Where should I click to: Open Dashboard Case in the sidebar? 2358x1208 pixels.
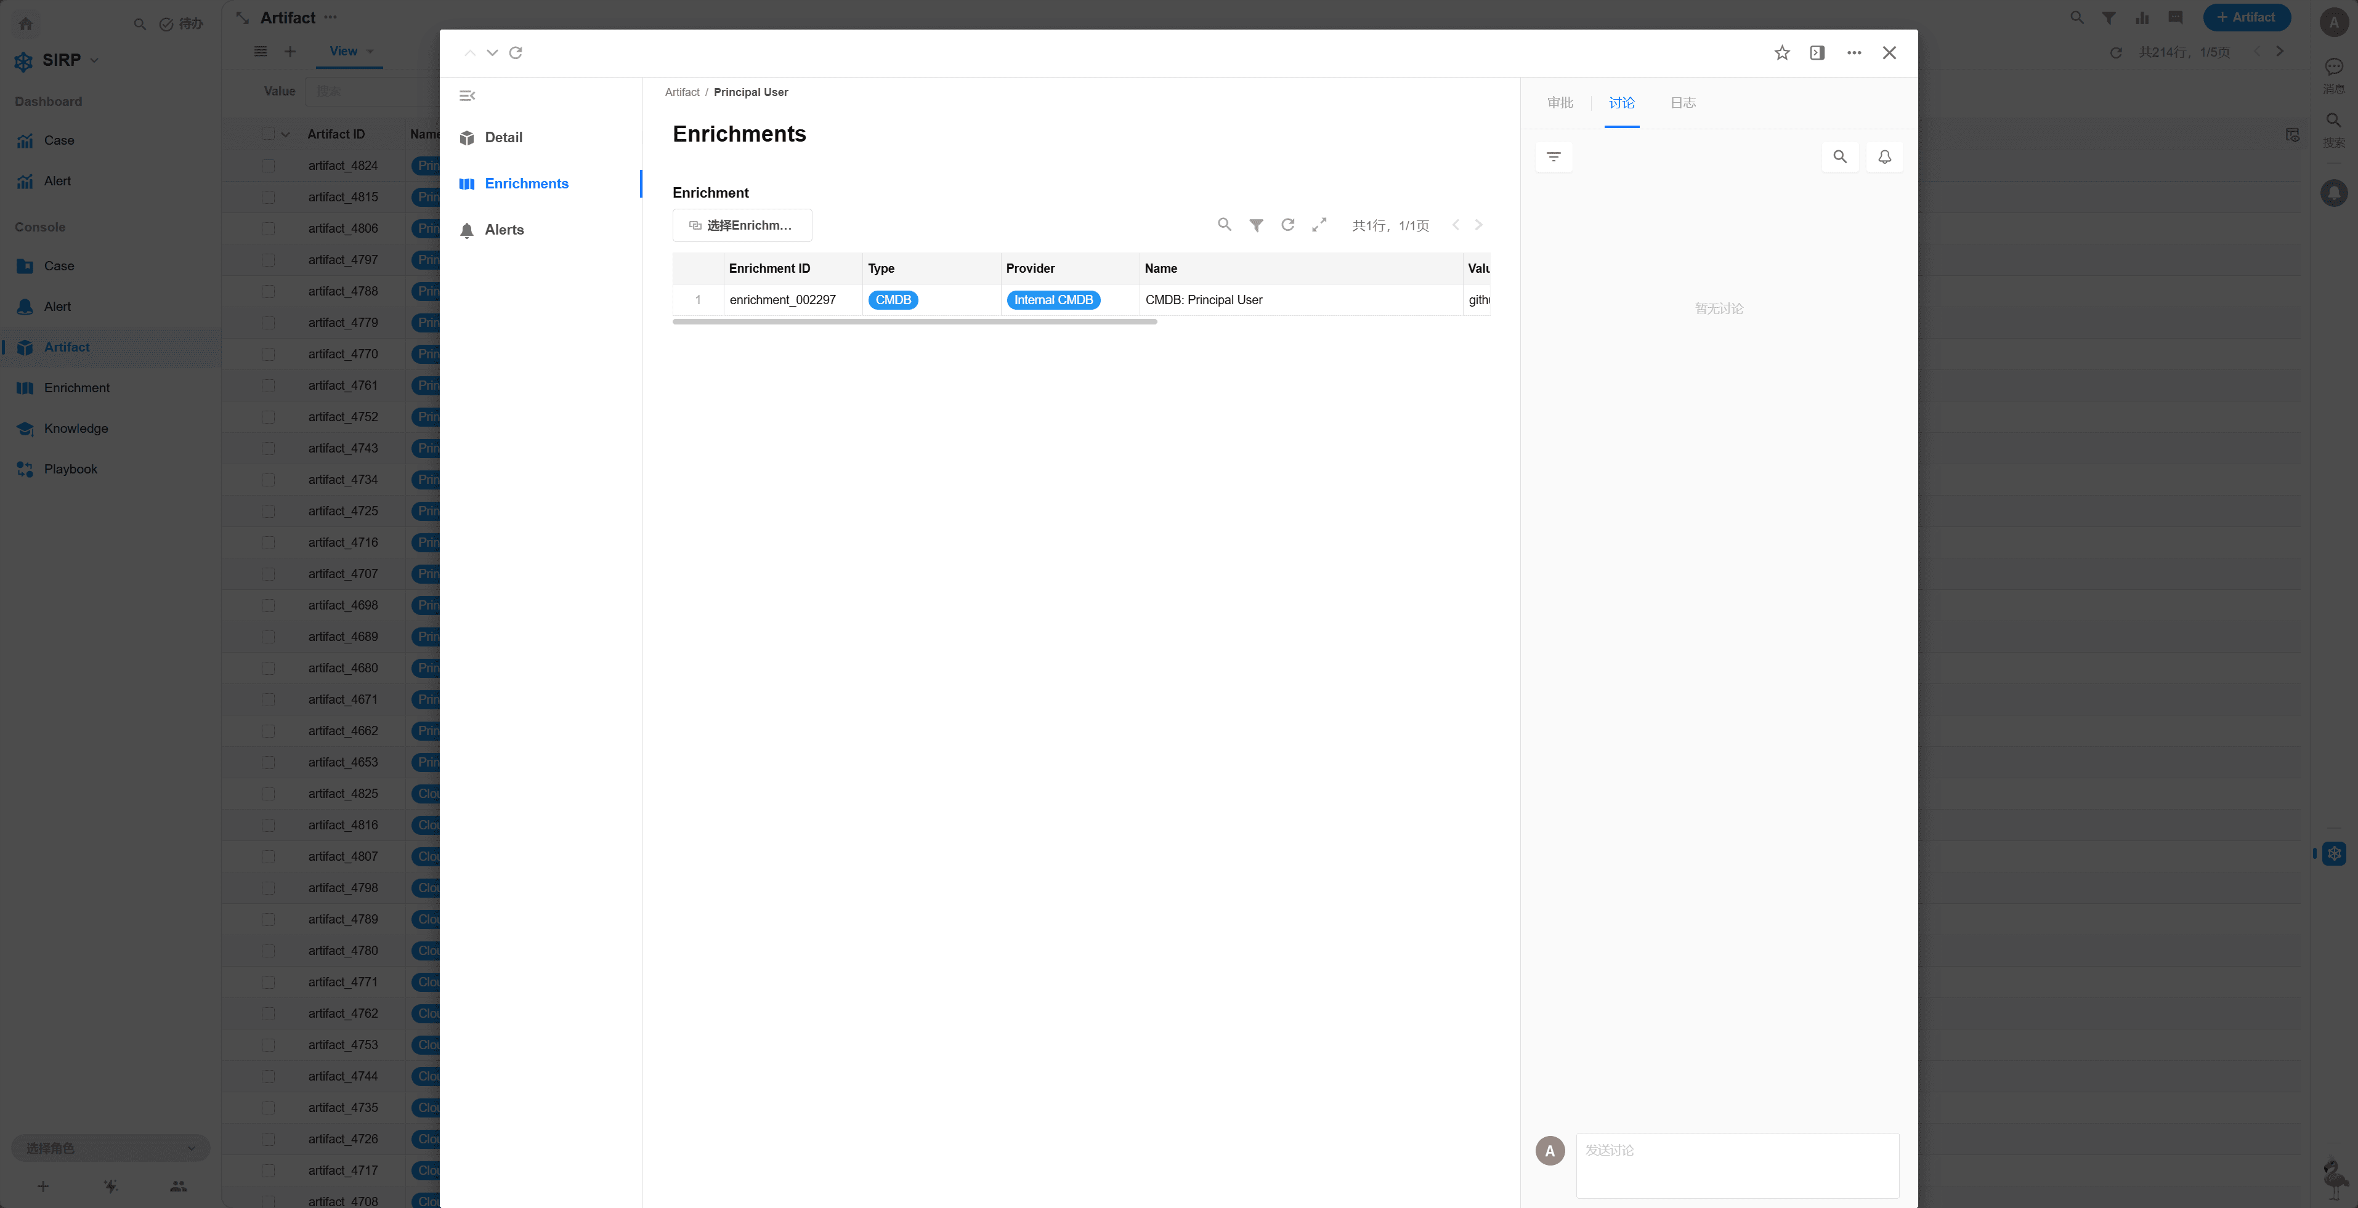tap(111, 141)
